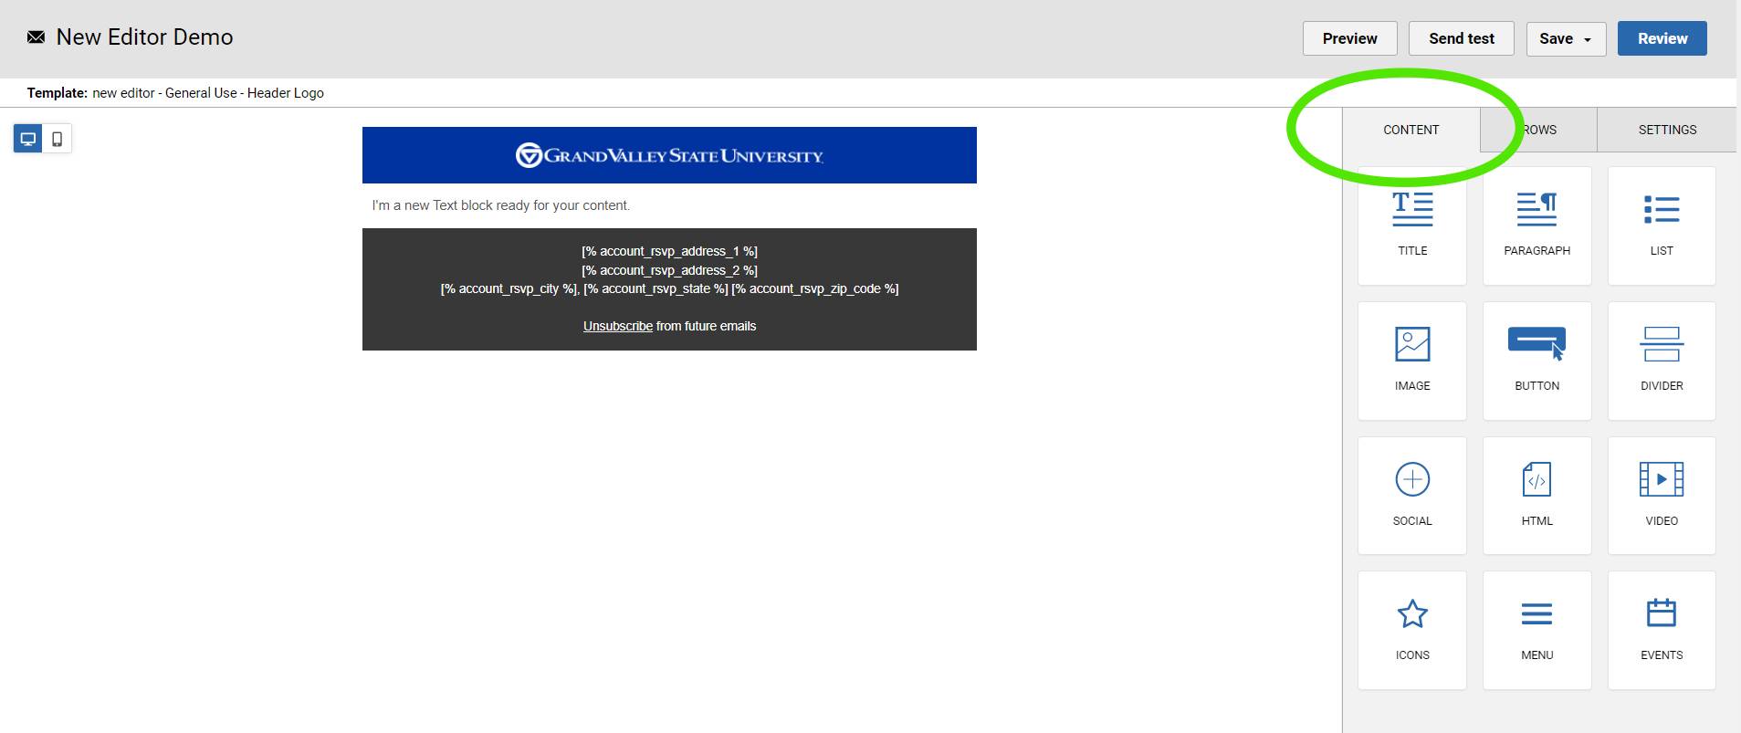Click the Grand Valley State University header logo
This screenshot has height=733, width=1741.
pos(669,155)
